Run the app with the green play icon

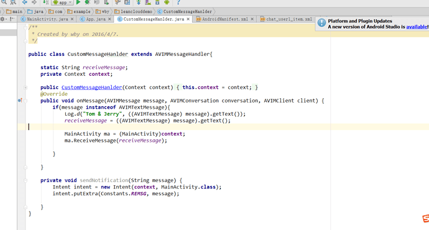point(78,2)
